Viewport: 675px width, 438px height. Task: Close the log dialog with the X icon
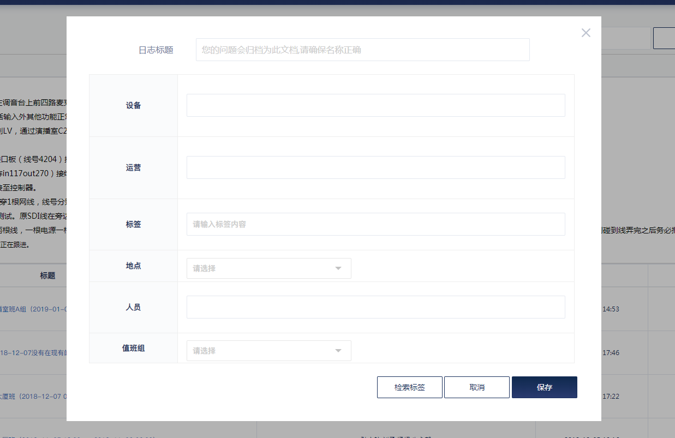586,33
